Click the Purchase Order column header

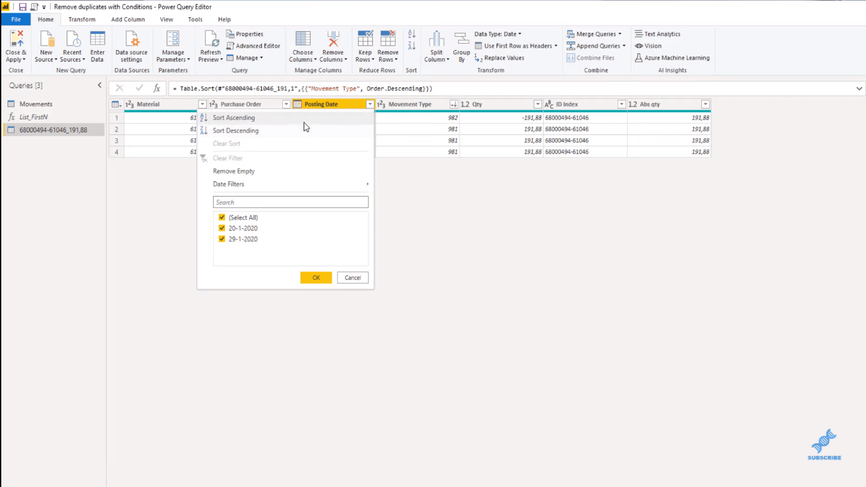pos(250,104)
